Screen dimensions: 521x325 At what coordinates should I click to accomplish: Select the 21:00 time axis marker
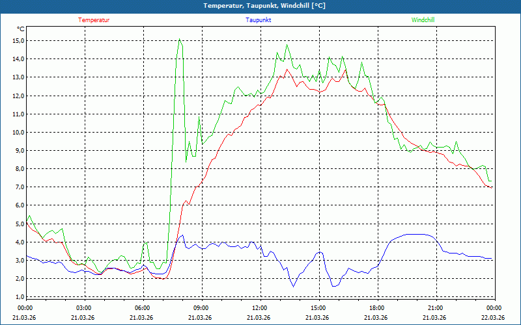436,308
